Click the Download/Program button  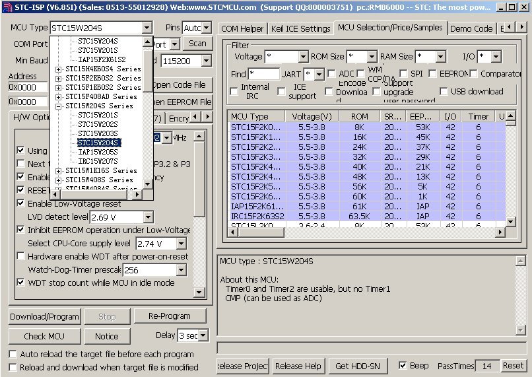(x=45, y=317)
